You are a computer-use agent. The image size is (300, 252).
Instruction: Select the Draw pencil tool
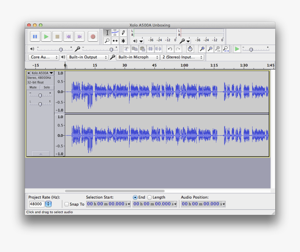tap(123, 33)
